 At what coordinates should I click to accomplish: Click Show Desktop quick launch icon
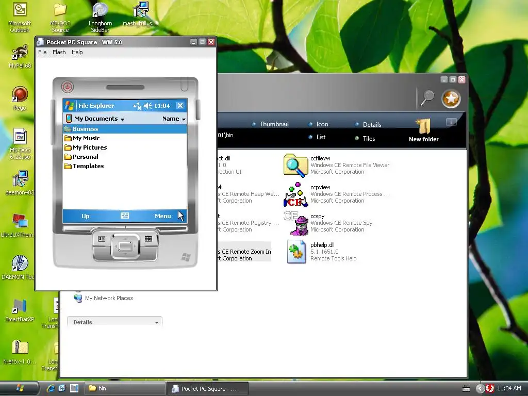point(74,388)
